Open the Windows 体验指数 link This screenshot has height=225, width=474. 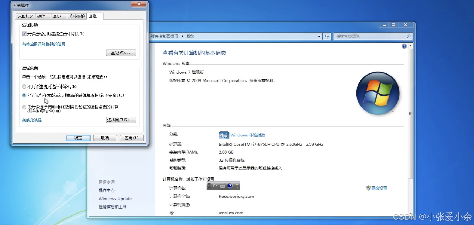(248, 135)
